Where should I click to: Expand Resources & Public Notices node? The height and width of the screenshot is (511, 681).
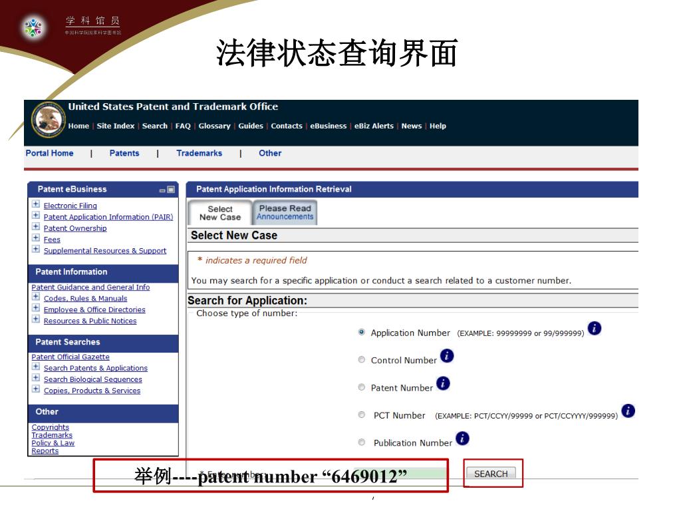point(36,319)
